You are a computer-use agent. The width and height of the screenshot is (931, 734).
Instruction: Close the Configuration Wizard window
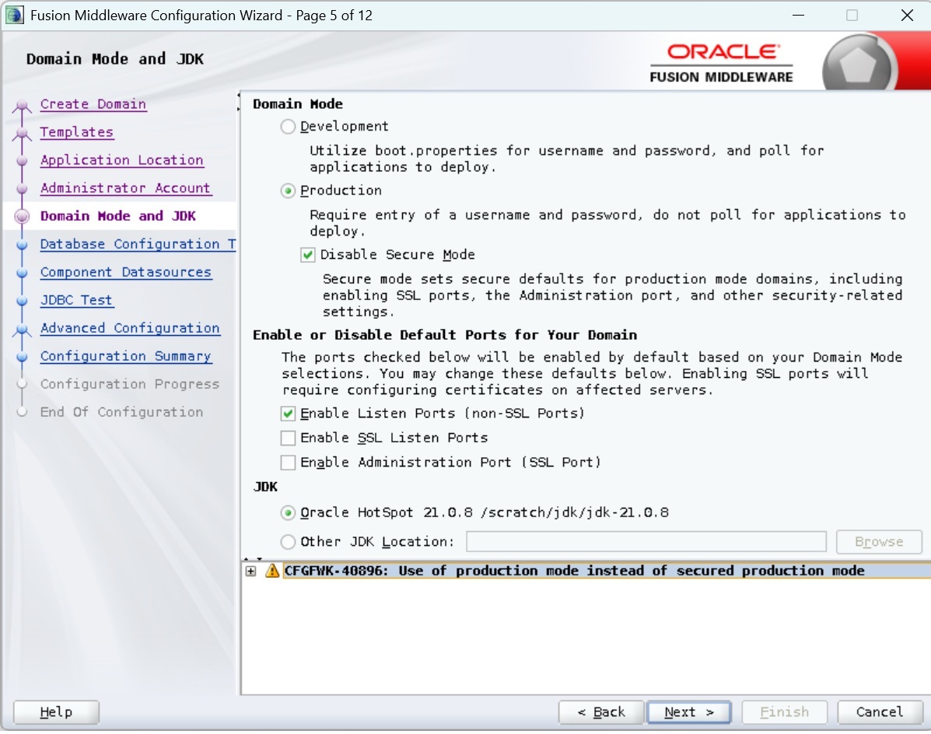click(x=907, y=16)
